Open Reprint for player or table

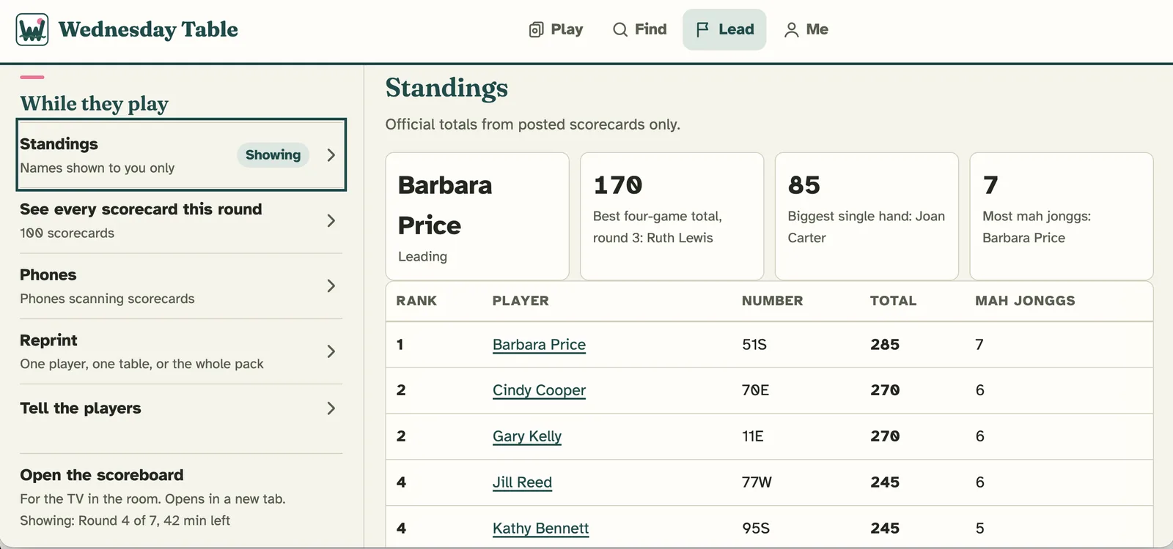pos(181,351)
